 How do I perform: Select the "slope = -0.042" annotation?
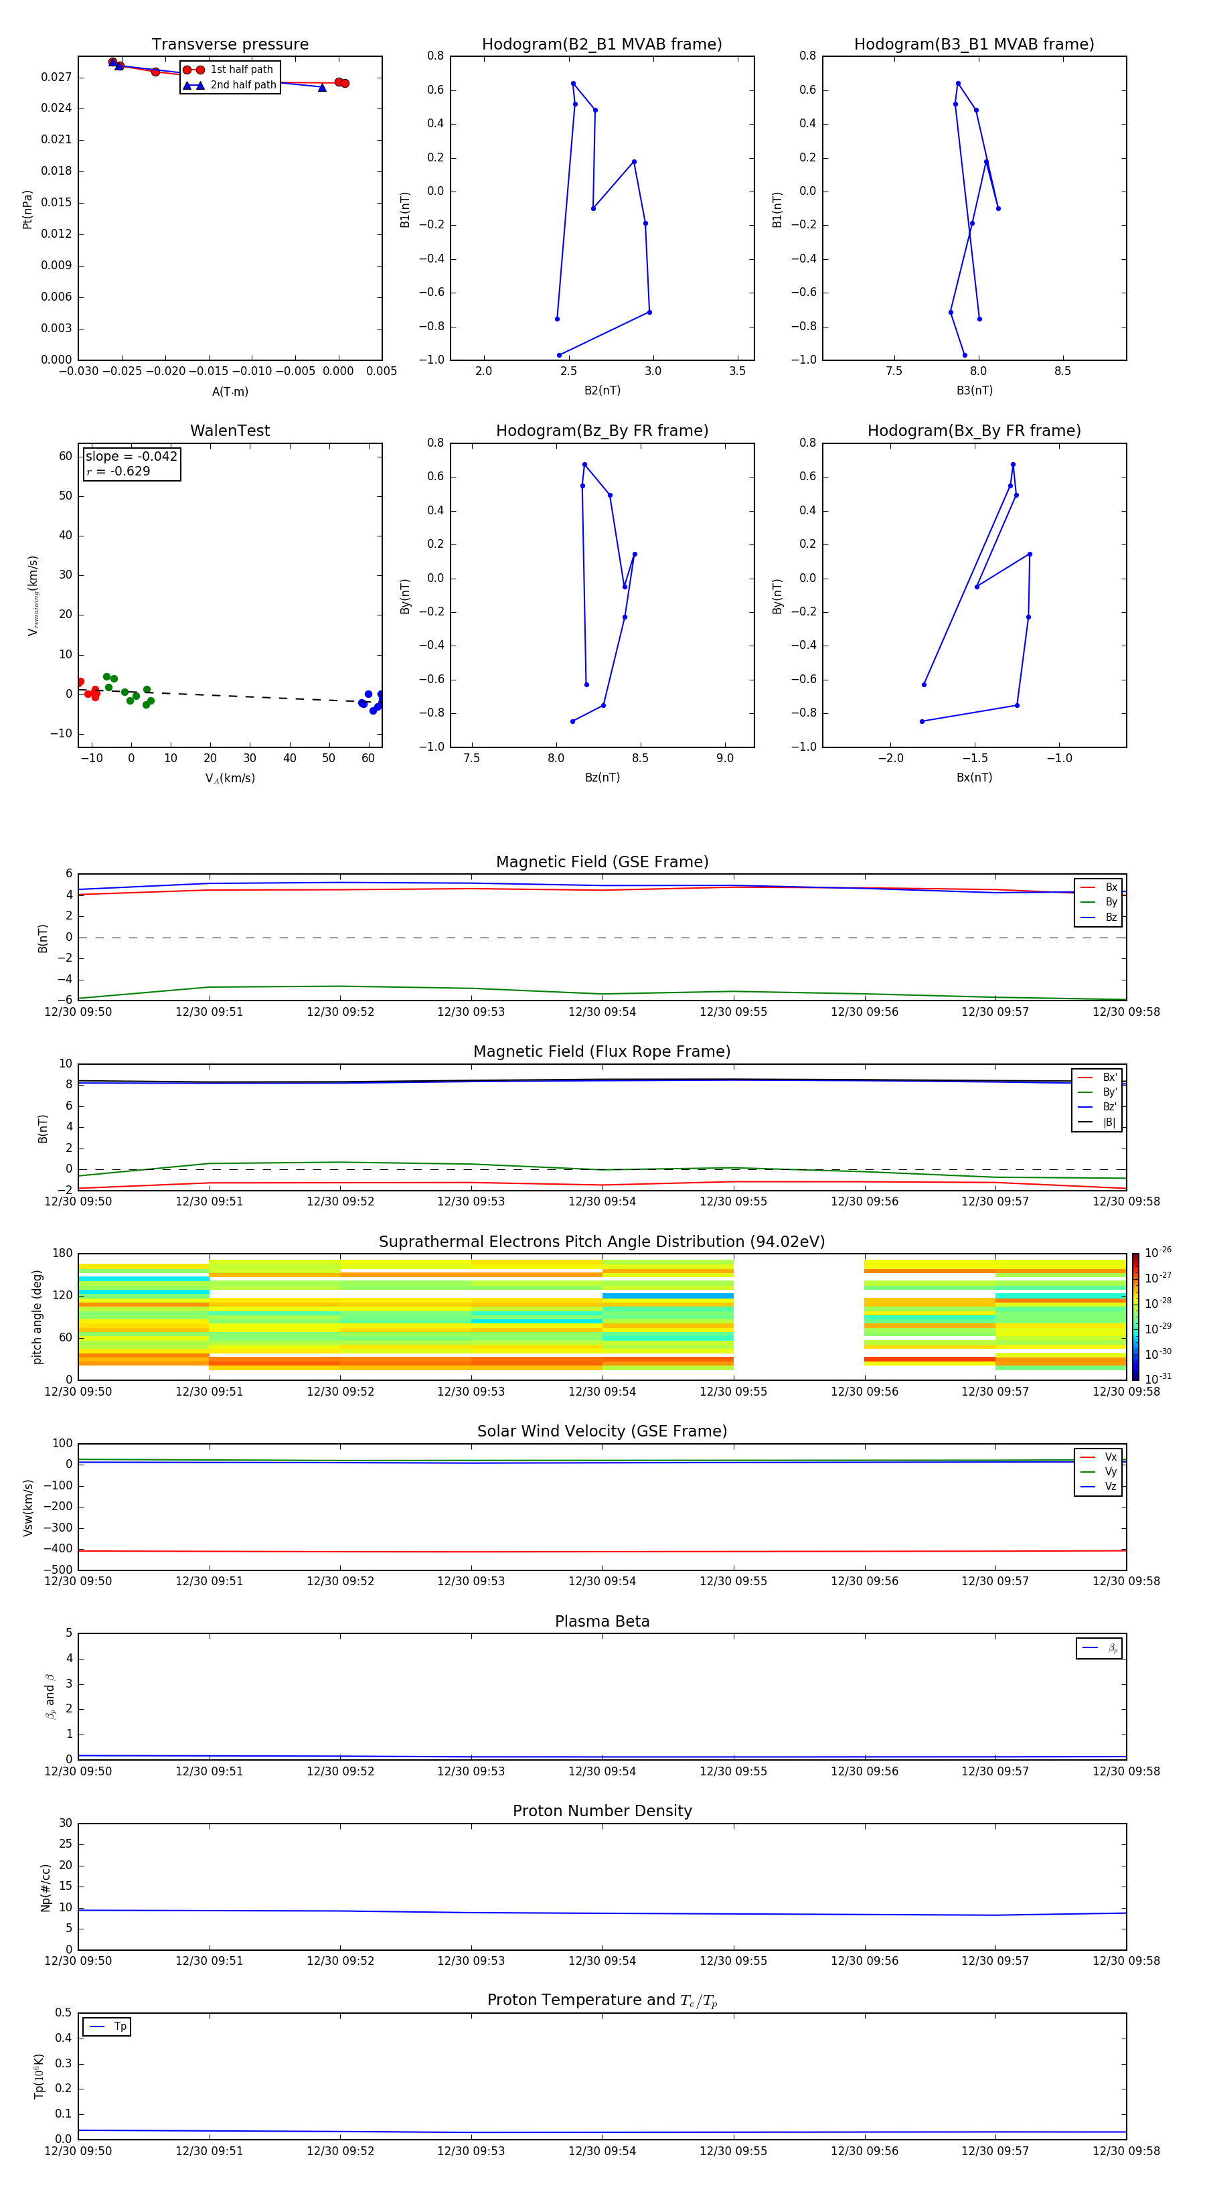tap(131, 457)
